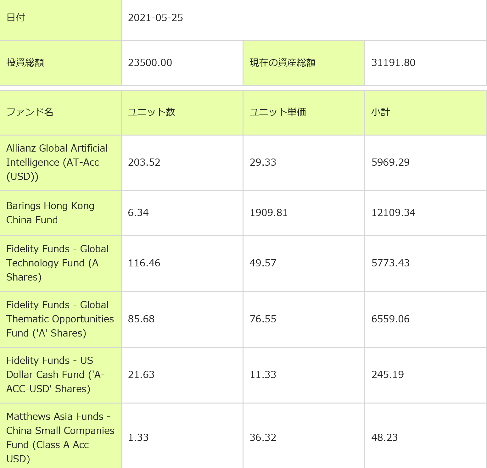This screenshot has height=468, width=487.
Task: Click the ユニット数 column header
Action: pyautogui.click(x=151, y=112)
